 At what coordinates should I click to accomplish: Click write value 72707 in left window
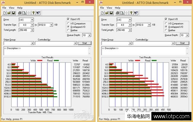pyautogui.click(x=77, y=64)
